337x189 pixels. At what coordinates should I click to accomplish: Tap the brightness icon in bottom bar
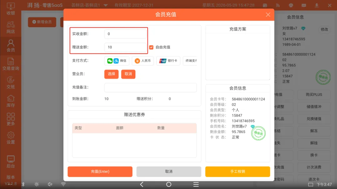point(37,185)
